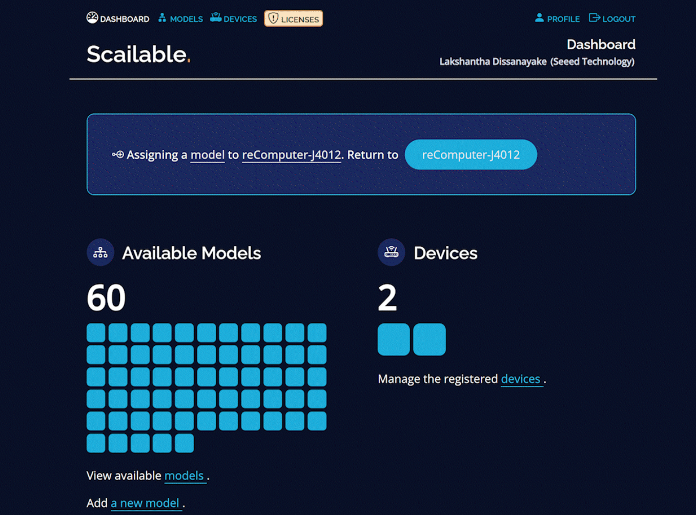Click the Devices router icon in navbar

[x=216, y=18]
